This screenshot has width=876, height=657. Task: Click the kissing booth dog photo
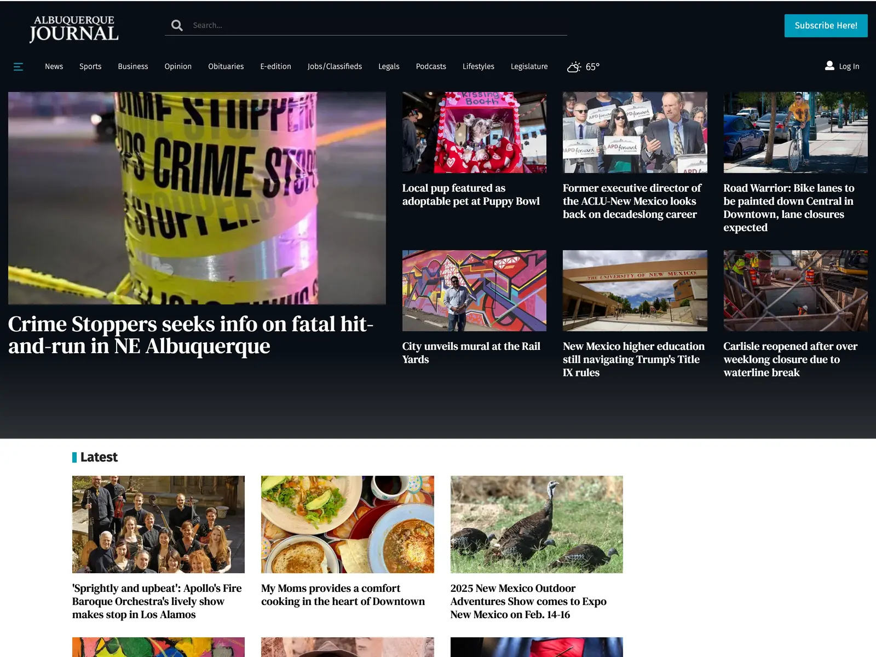474,132
